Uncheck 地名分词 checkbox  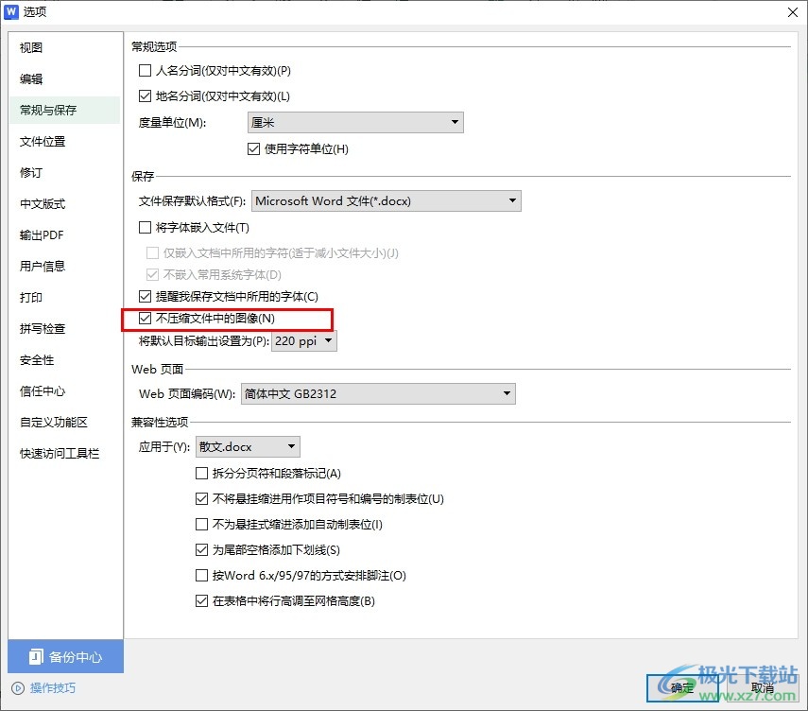pyautogui.click(x=145, y=95)
